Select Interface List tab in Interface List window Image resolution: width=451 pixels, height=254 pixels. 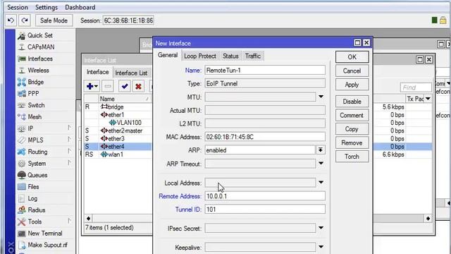131,73
